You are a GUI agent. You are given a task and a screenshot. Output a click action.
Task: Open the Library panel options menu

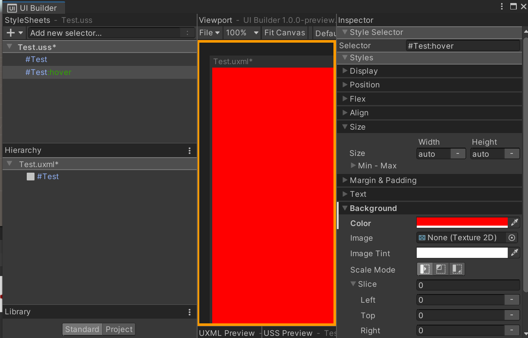point(189,311)
